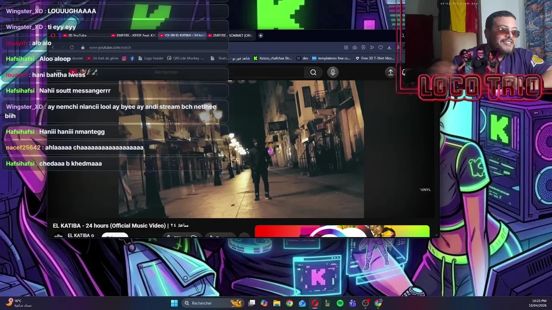Open the EMP1RE - SOMMET browser tab
This screenshot has height=310, width=552.
click(x=231, y=36)
